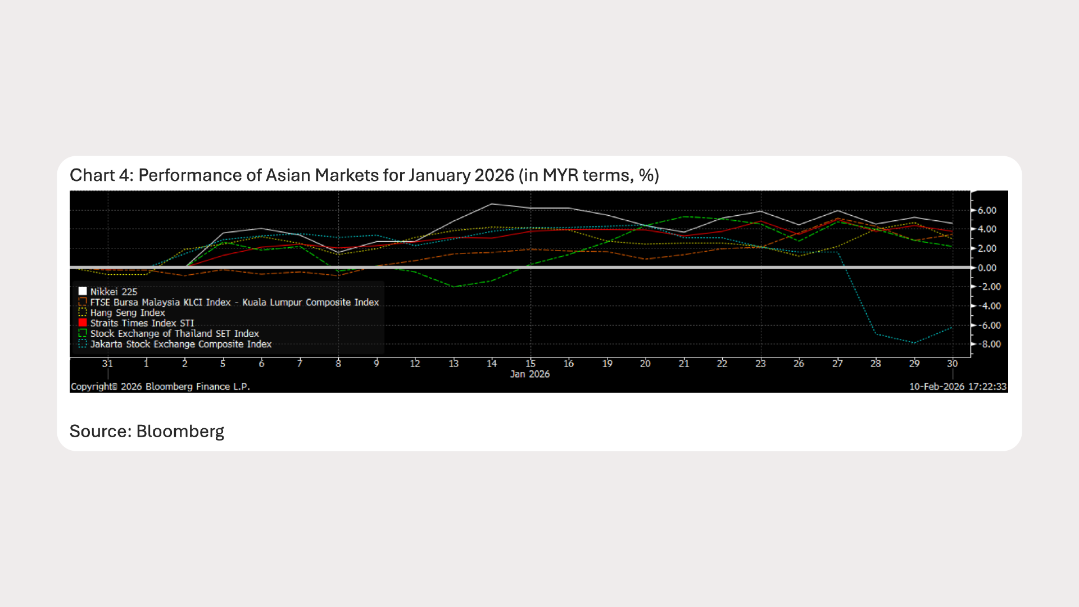Click the Hang Seng Index legend text
Viewport: 1079px width, 607px height.
click(x=128, y=312)
